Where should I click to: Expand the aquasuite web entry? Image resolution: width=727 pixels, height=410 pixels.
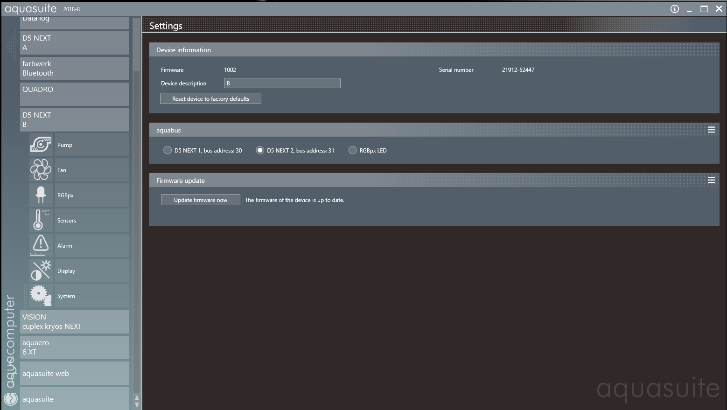tap(75, 373)
